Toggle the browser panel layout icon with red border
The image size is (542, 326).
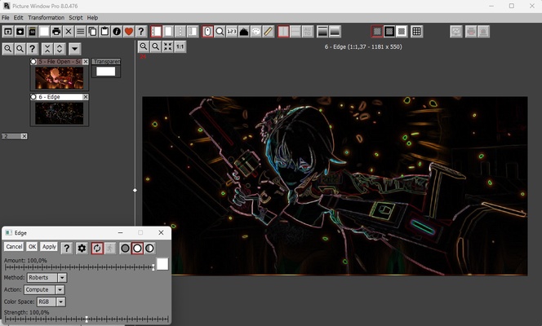click(156, 32)
